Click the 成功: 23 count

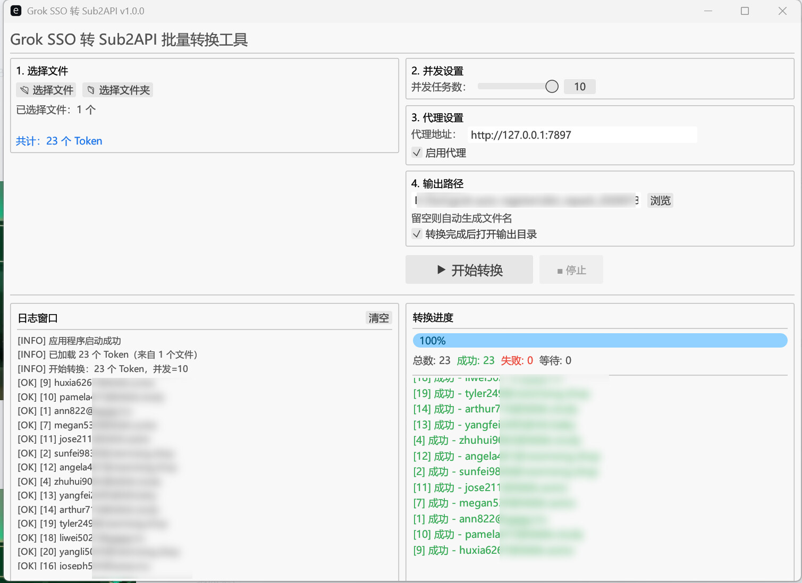click(476, 361)
